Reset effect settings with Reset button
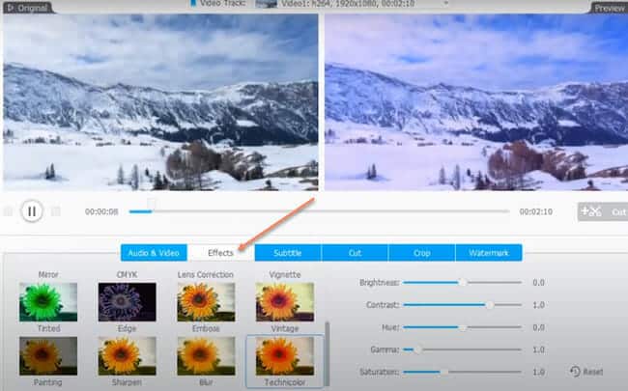 586,372
